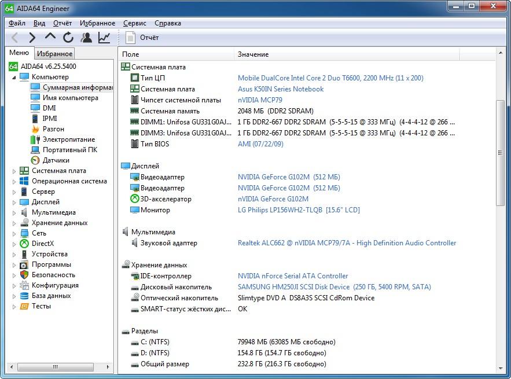
Task: Click the Сервер tree icon
Action: 24,192
